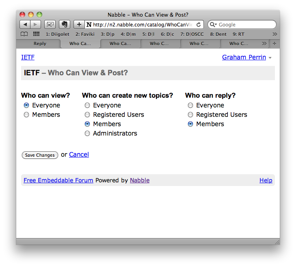The image size is (296, 267).
Task: Click the new tab plus button
Action: pos(274,44)
